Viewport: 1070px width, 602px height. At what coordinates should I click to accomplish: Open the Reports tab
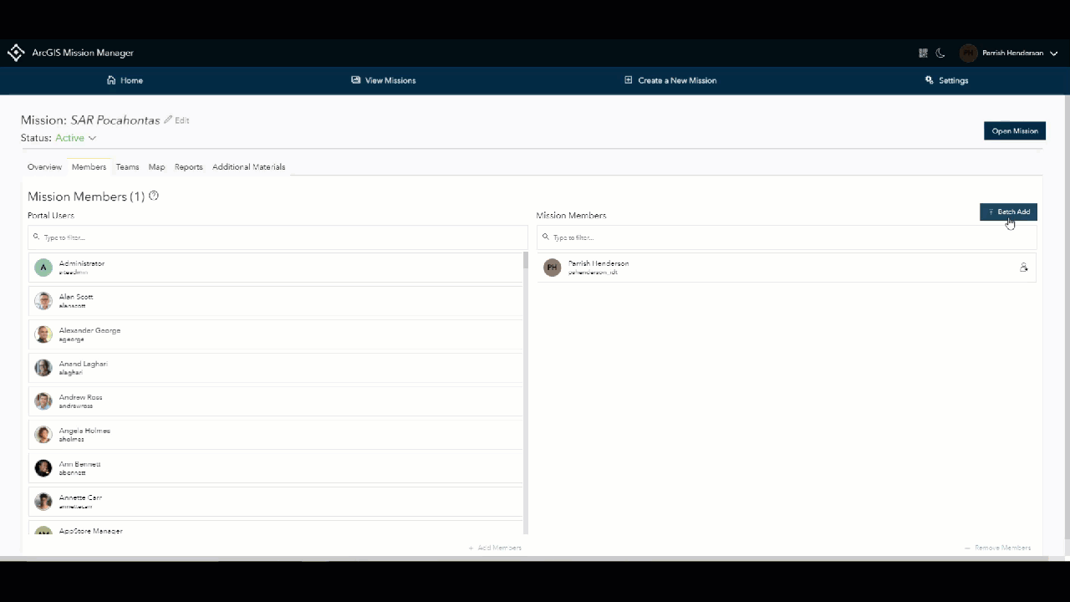tap(188, 166)
